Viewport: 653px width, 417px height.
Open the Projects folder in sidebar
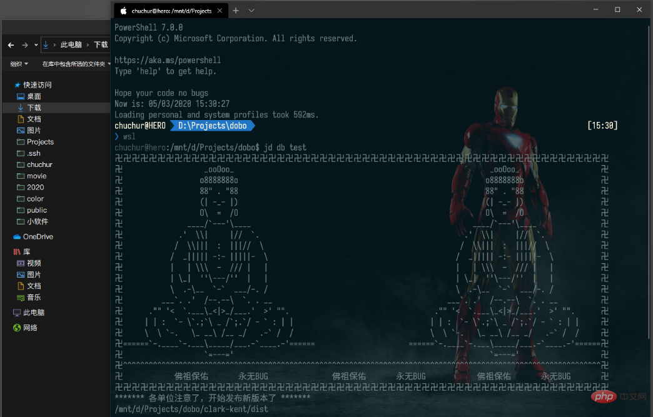coord(40,142)
